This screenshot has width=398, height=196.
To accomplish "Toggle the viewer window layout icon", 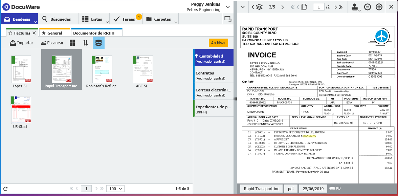I will (228, 19).
